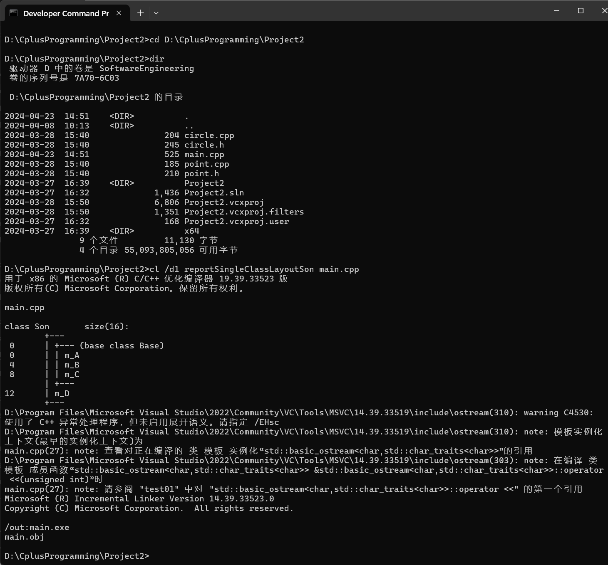Click the point.h file name
608x565 pixels.
pos(202,174)
